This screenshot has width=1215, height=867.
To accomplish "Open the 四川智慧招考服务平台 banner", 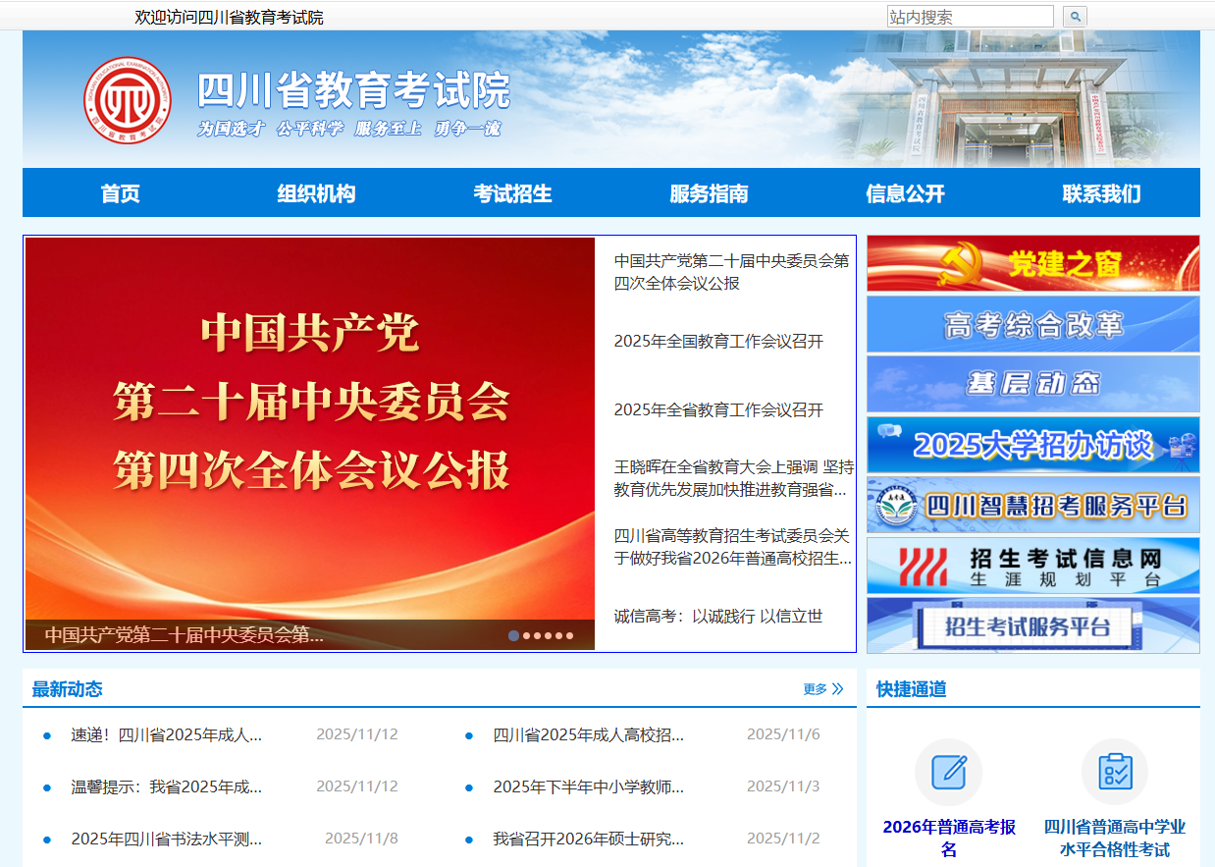I will [1032, 505].
